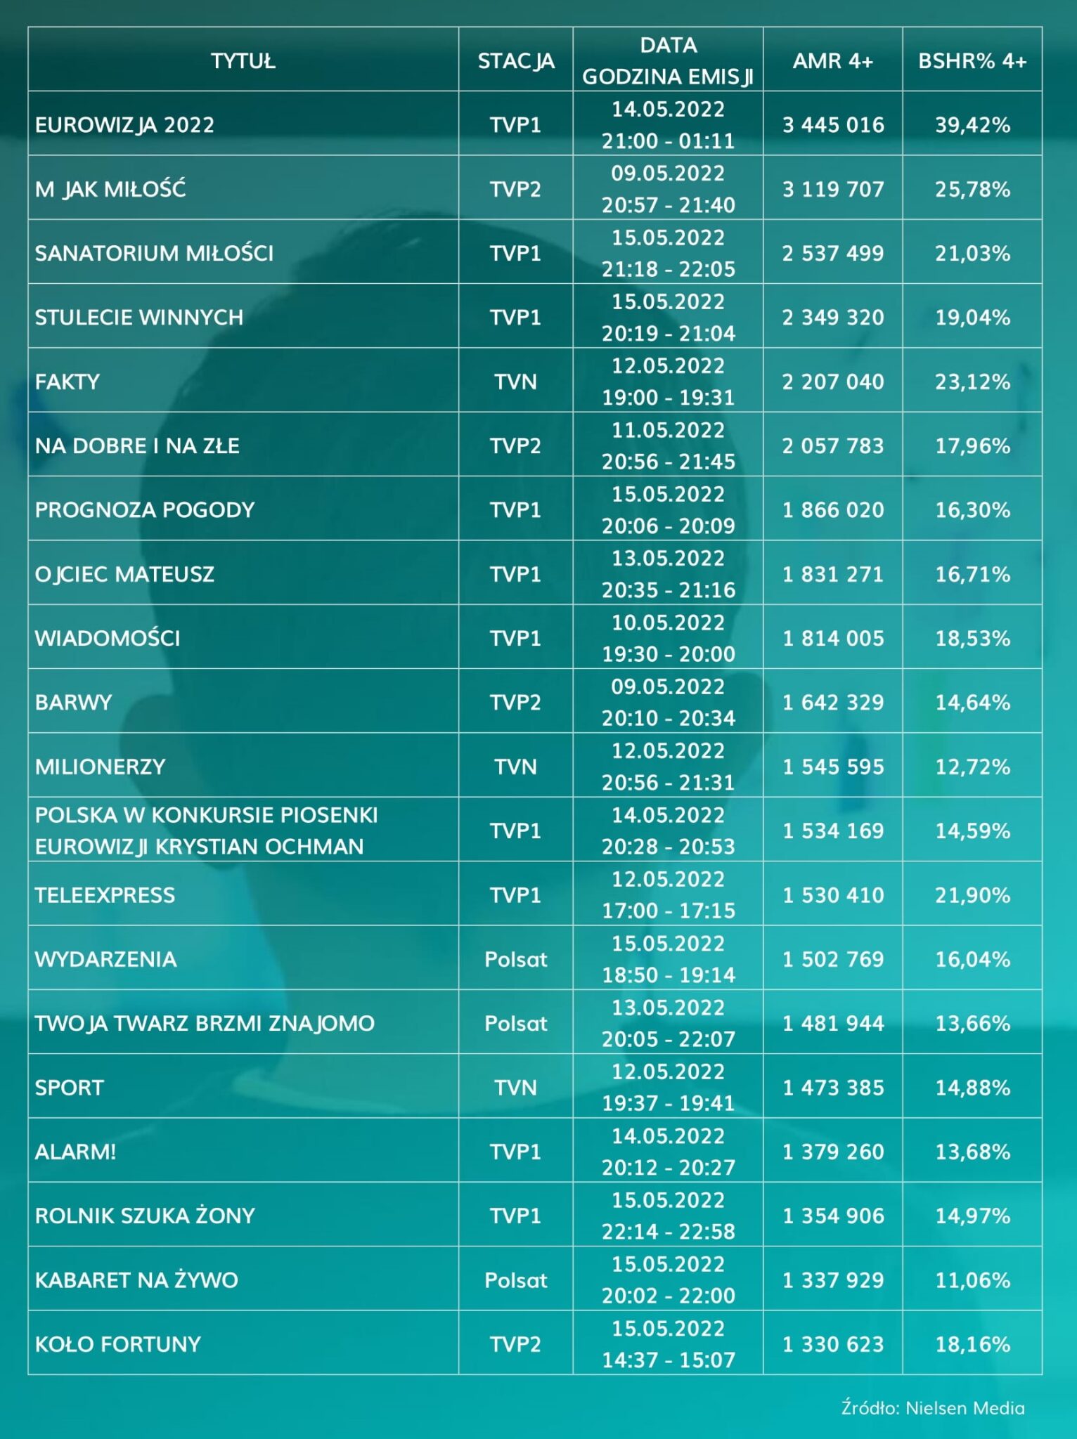1077x1439 pixels.
Task: Select the ROLNIK SZUKA ŻONY title
Action: click(x=145, y=1216)
